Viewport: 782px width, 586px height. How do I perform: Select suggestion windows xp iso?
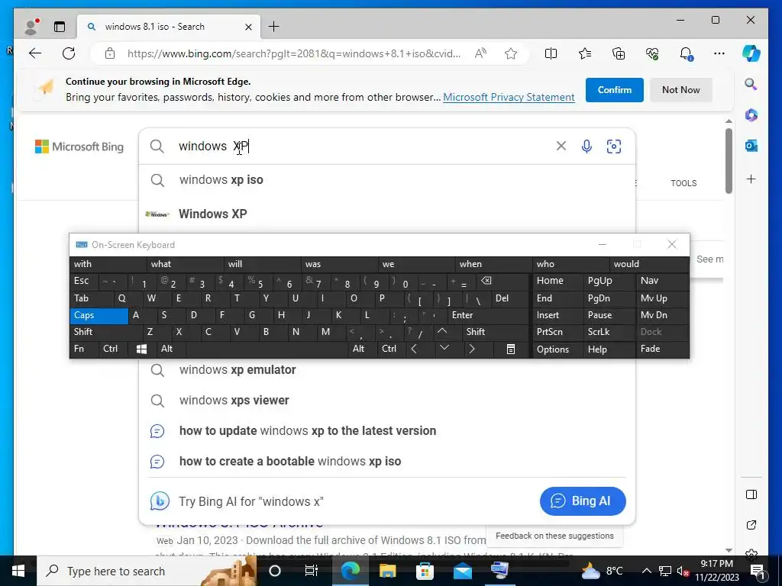tap(387, 180)
